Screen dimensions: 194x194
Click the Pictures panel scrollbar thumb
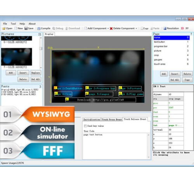[x=41, y=48]
